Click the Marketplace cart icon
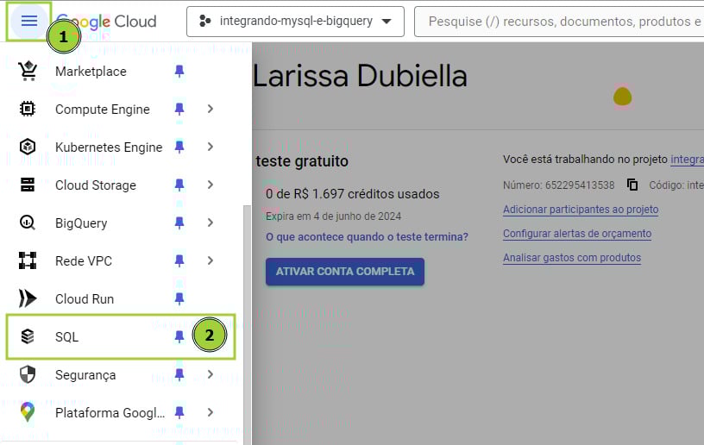 pyautogui.click(x=28, y=71)
